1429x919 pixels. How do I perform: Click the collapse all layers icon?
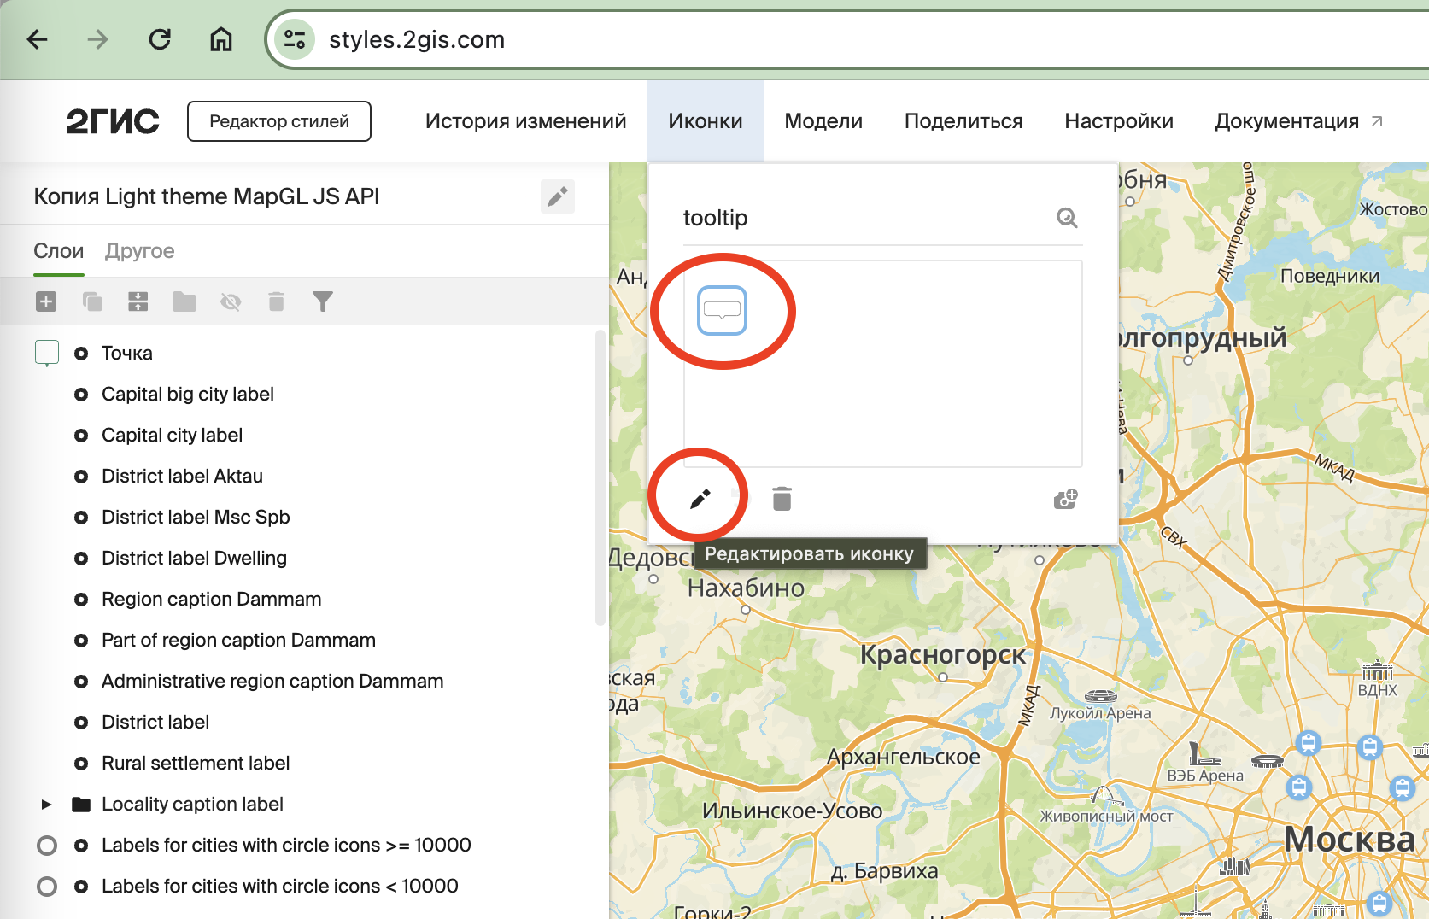[x=138, y=301]
